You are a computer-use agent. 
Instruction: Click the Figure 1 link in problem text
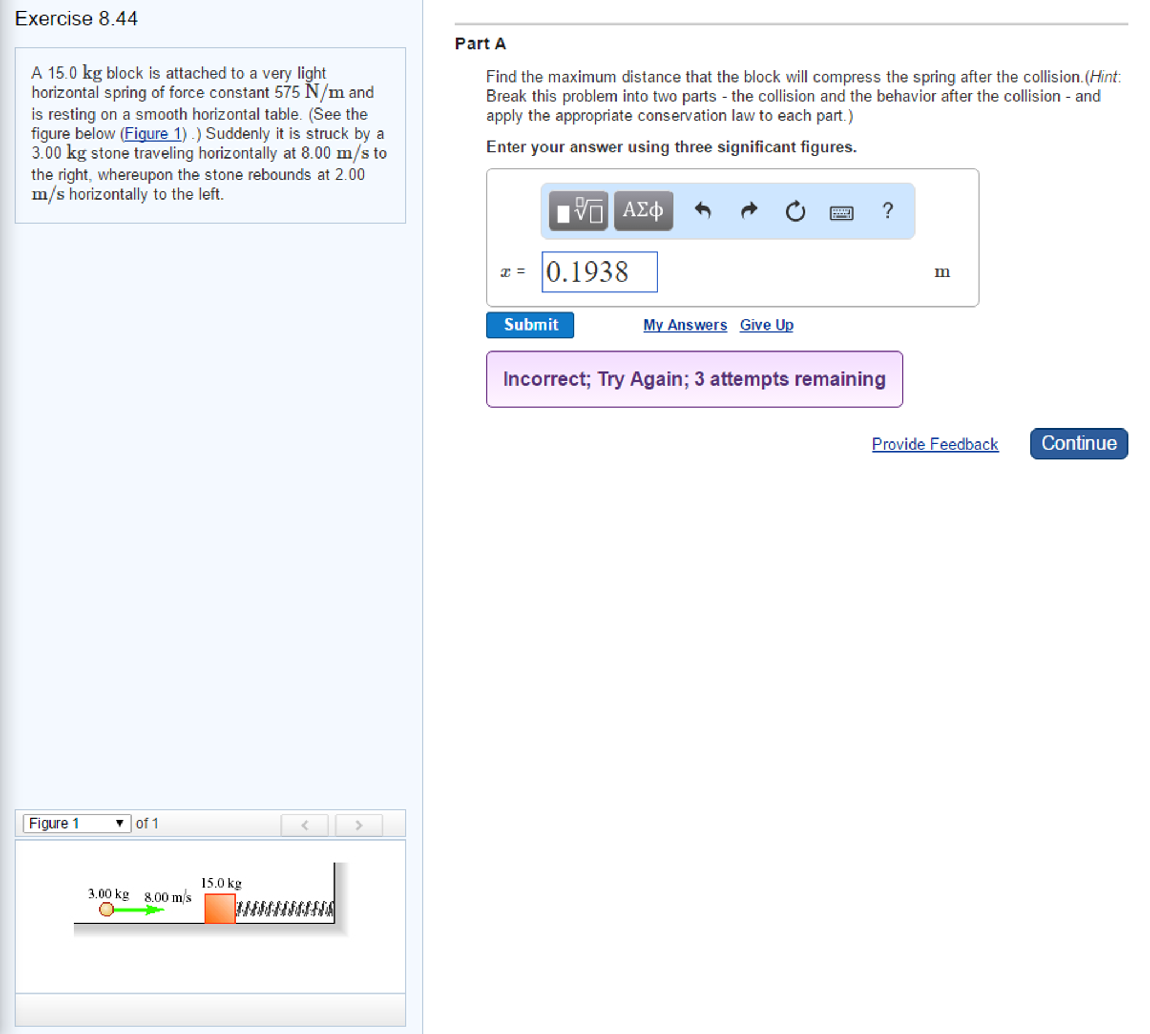pos(152,133)
